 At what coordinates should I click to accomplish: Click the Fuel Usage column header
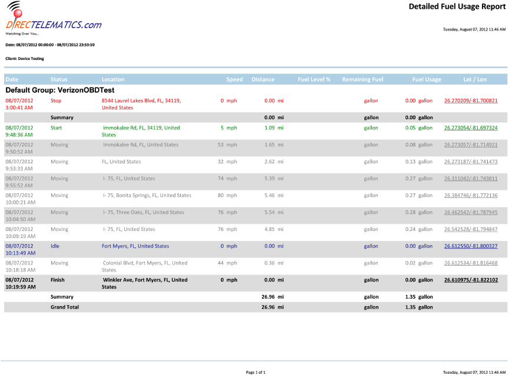426,79
